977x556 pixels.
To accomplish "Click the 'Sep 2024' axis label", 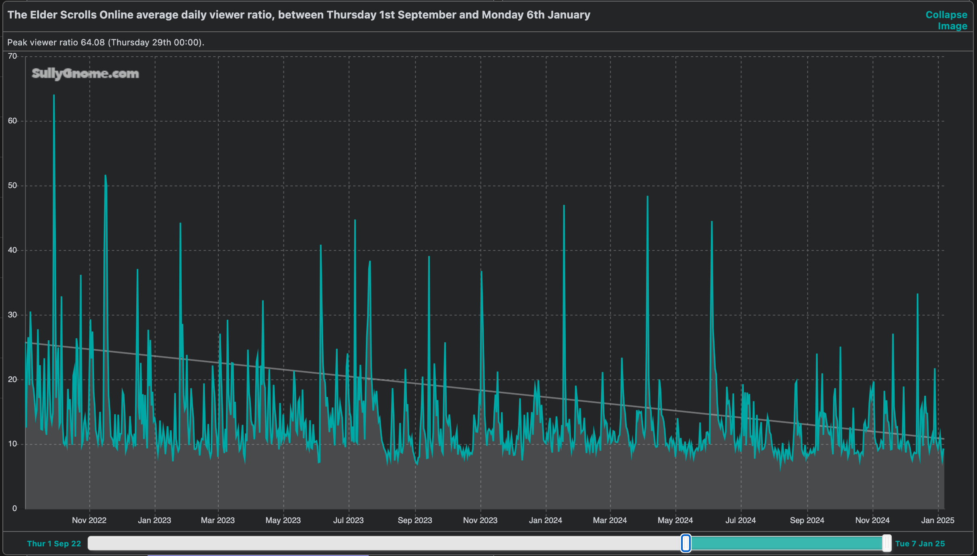I will (x=807, y=520).
